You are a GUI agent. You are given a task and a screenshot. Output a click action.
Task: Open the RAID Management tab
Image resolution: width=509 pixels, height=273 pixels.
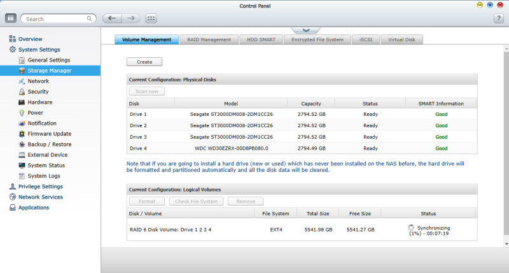click(209, 39)
